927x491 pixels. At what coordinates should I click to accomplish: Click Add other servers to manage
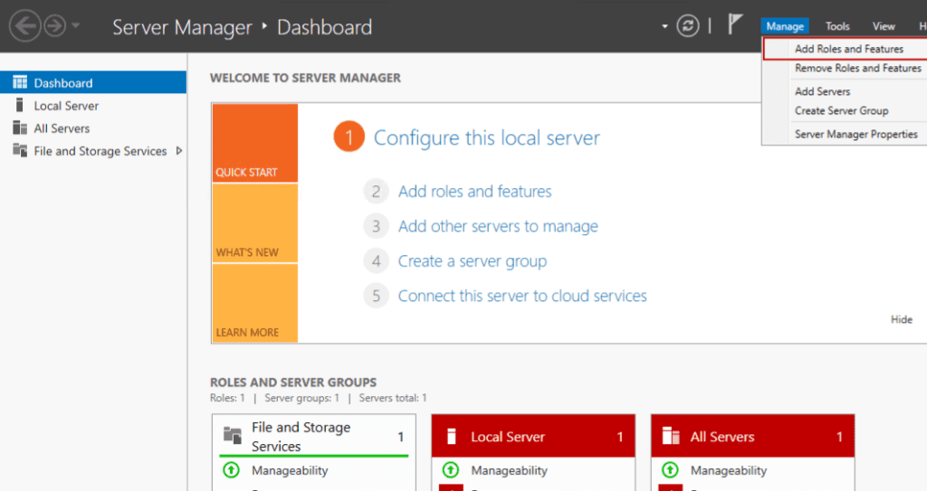[x=498, y=226]
